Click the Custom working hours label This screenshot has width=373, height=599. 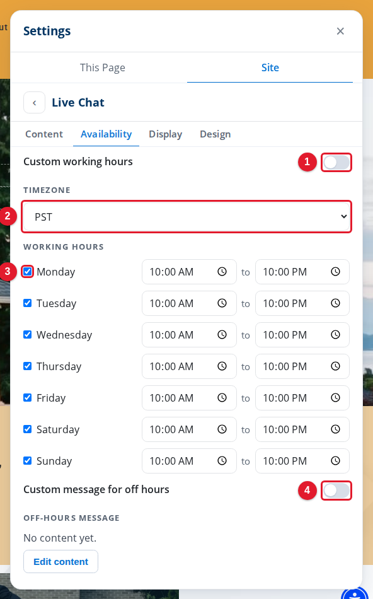(x=78, y=161)
